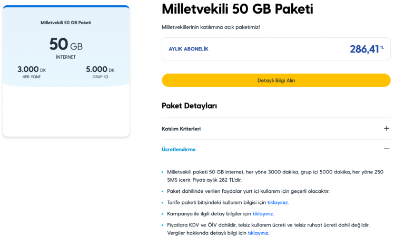Screen dimensions: 395x238
Task: Click the package card's small title text
Action: (66, 23)
